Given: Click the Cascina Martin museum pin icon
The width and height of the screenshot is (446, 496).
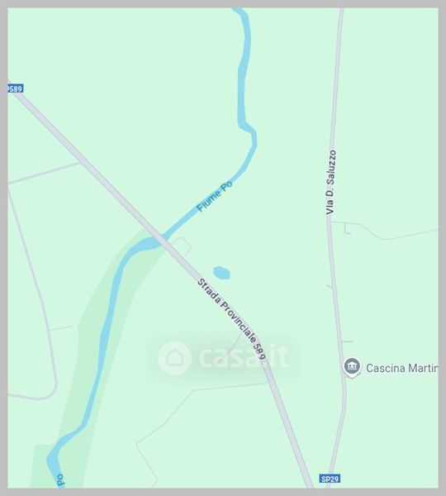Looking at the screenshot, I should click(x=352, y=367).
